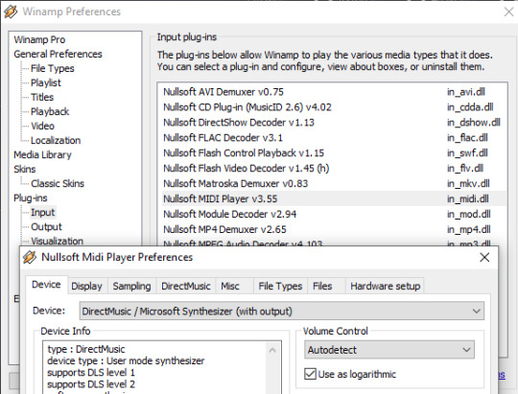Open the Playlist preferences page
Viewport: 518px width, 394px height.
click(46, 82)
